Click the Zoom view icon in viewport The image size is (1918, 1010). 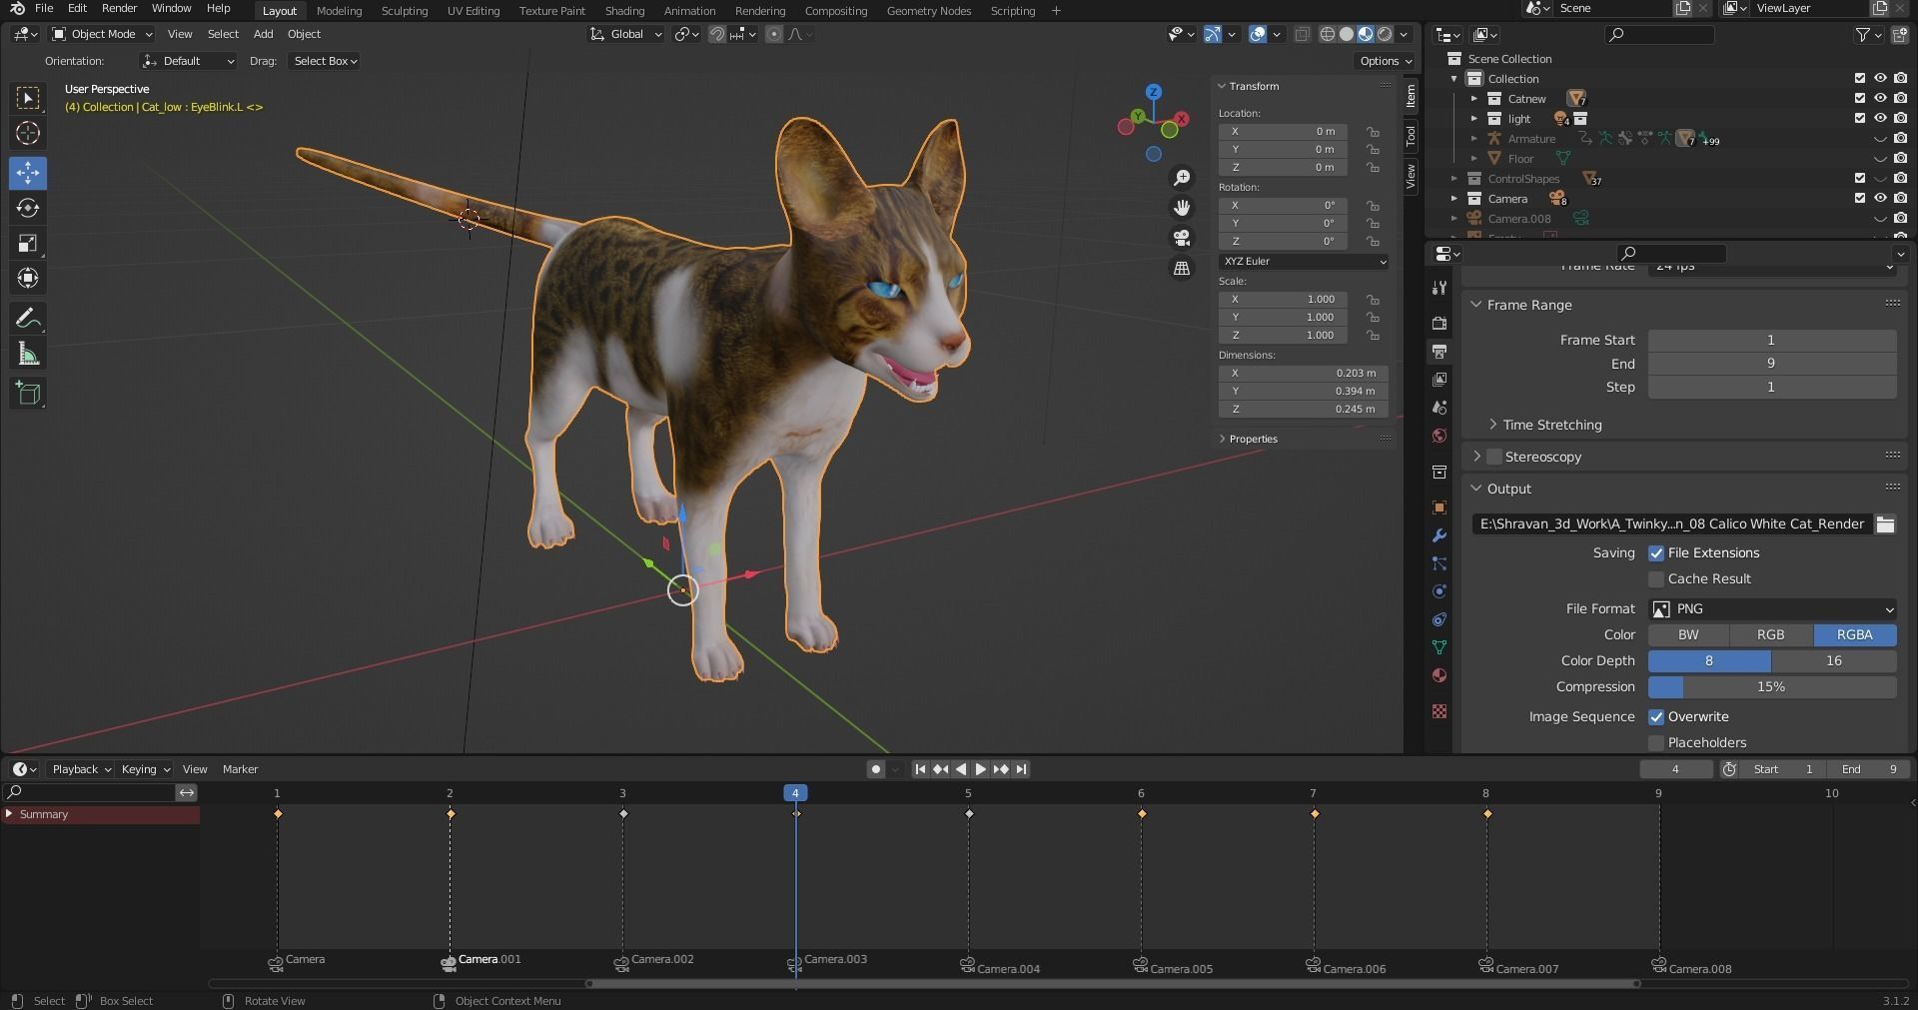pyautogui.click(x=1182, y=178)
